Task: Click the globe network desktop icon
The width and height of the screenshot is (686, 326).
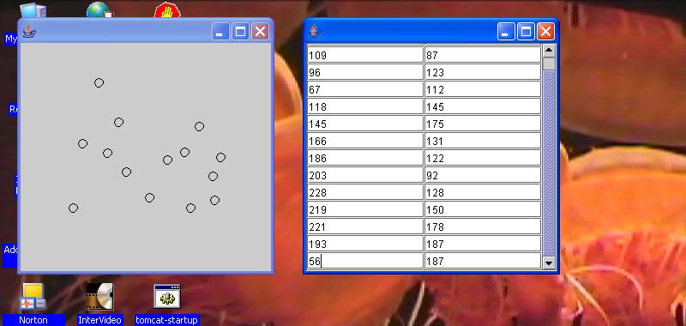Action: (x=99, y=9)
